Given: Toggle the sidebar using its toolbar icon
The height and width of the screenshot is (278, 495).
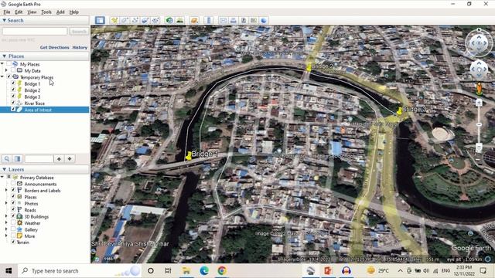Looking at the screenshot, I should (100, 21).
